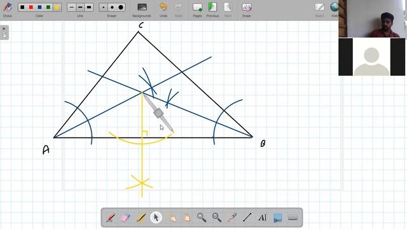The image size is (407, 229).
Task: Click the compass tool on the drawing
Action: pyautogui.click(x=158, y=113)
